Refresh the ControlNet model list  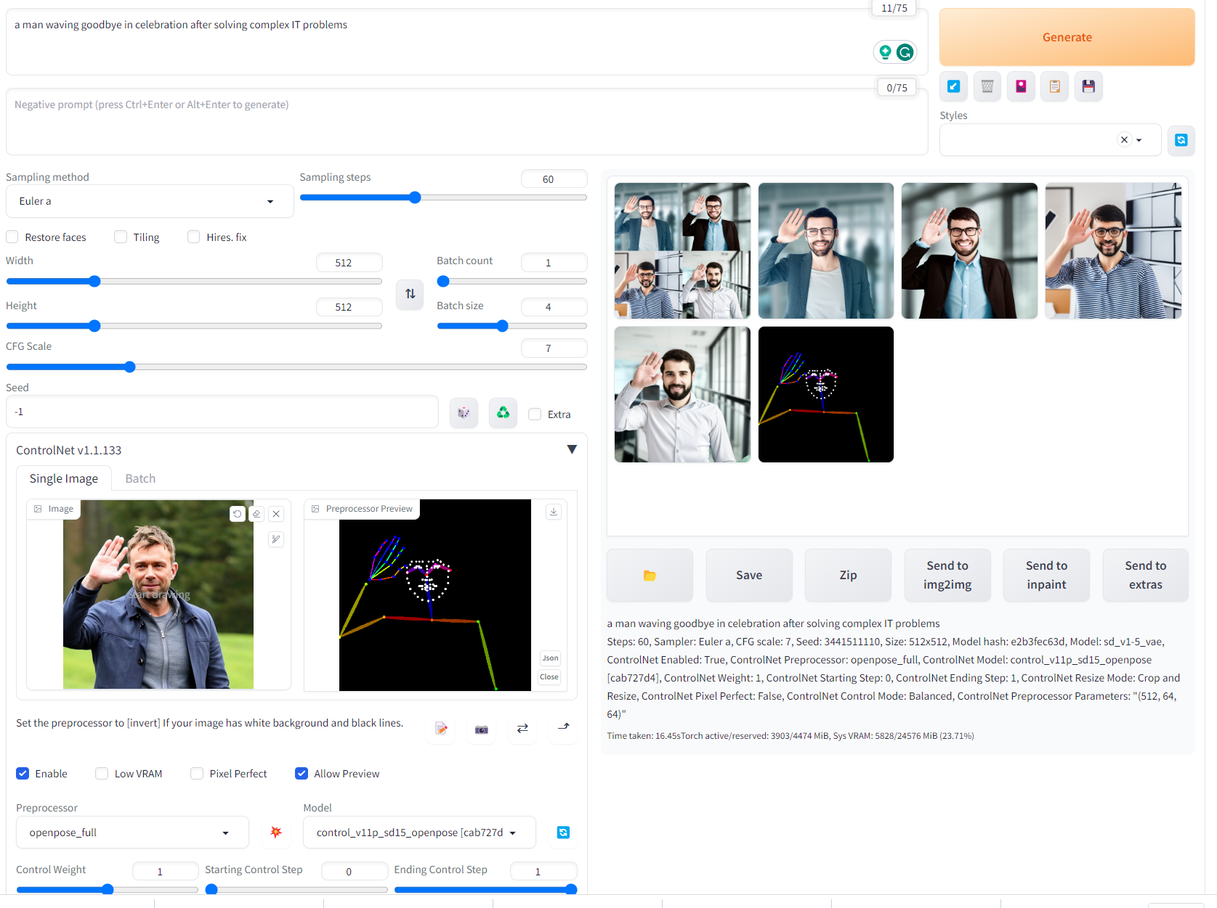[x=563, y=833]
